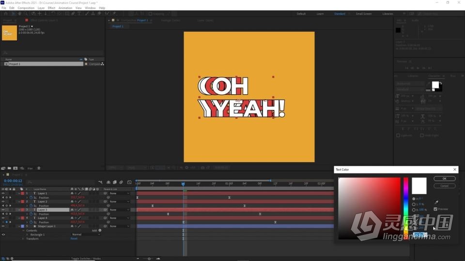Image resolution: width=465 pixels, height=261 pixels.
Task: Click the zoom-in mountains icon below timeline
Action: (x=158, y=259)
